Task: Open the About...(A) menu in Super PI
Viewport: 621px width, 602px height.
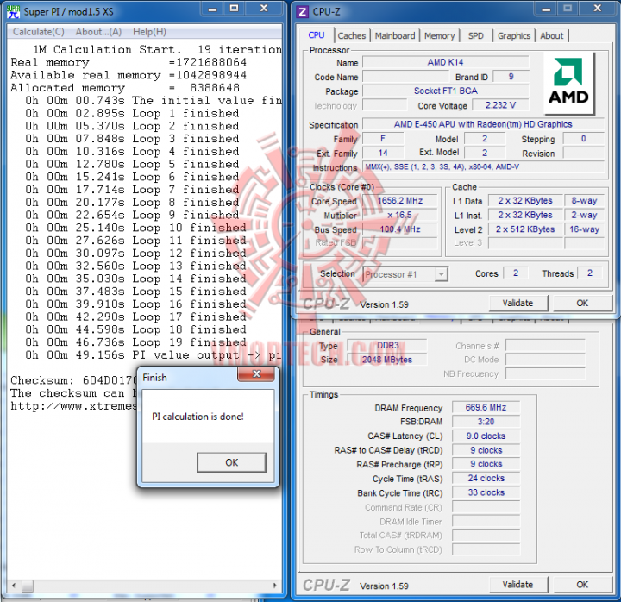Action: click(98, 32)
